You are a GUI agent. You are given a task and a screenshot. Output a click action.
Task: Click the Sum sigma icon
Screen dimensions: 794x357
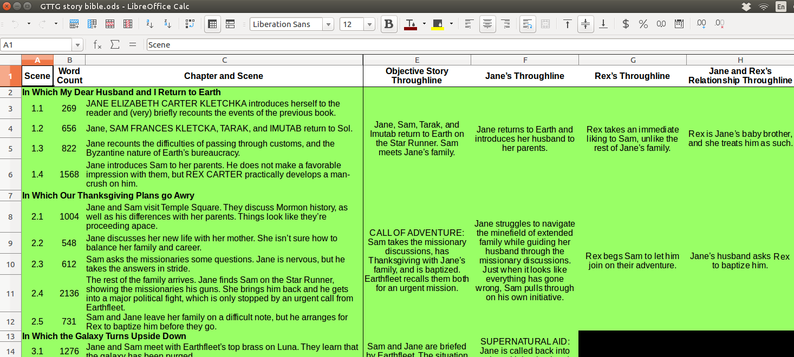[115, 45]
